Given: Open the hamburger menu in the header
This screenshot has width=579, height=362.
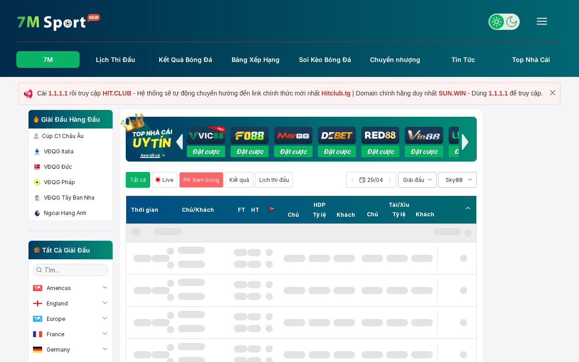Looking at the screenshot, I should click(542, 21).
